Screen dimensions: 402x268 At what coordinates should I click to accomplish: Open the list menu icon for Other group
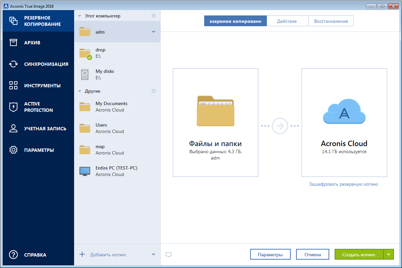tap(154, 91)
